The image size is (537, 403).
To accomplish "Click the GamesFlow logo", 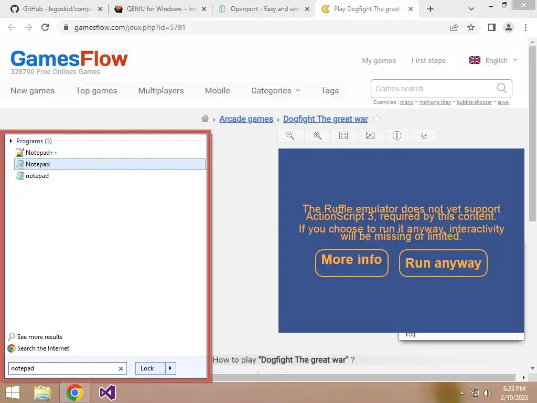I will pos(69,58).
